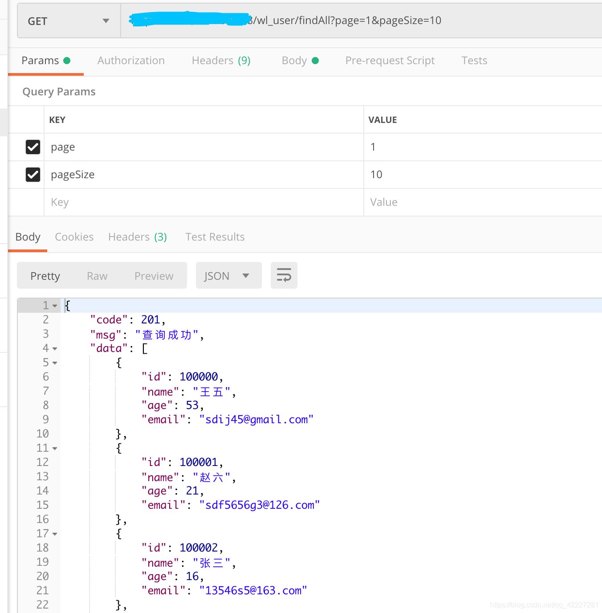The height and width of the screenshot is (613, 602).
Task: Open the GET method dropdown
Action: [69, 21]
